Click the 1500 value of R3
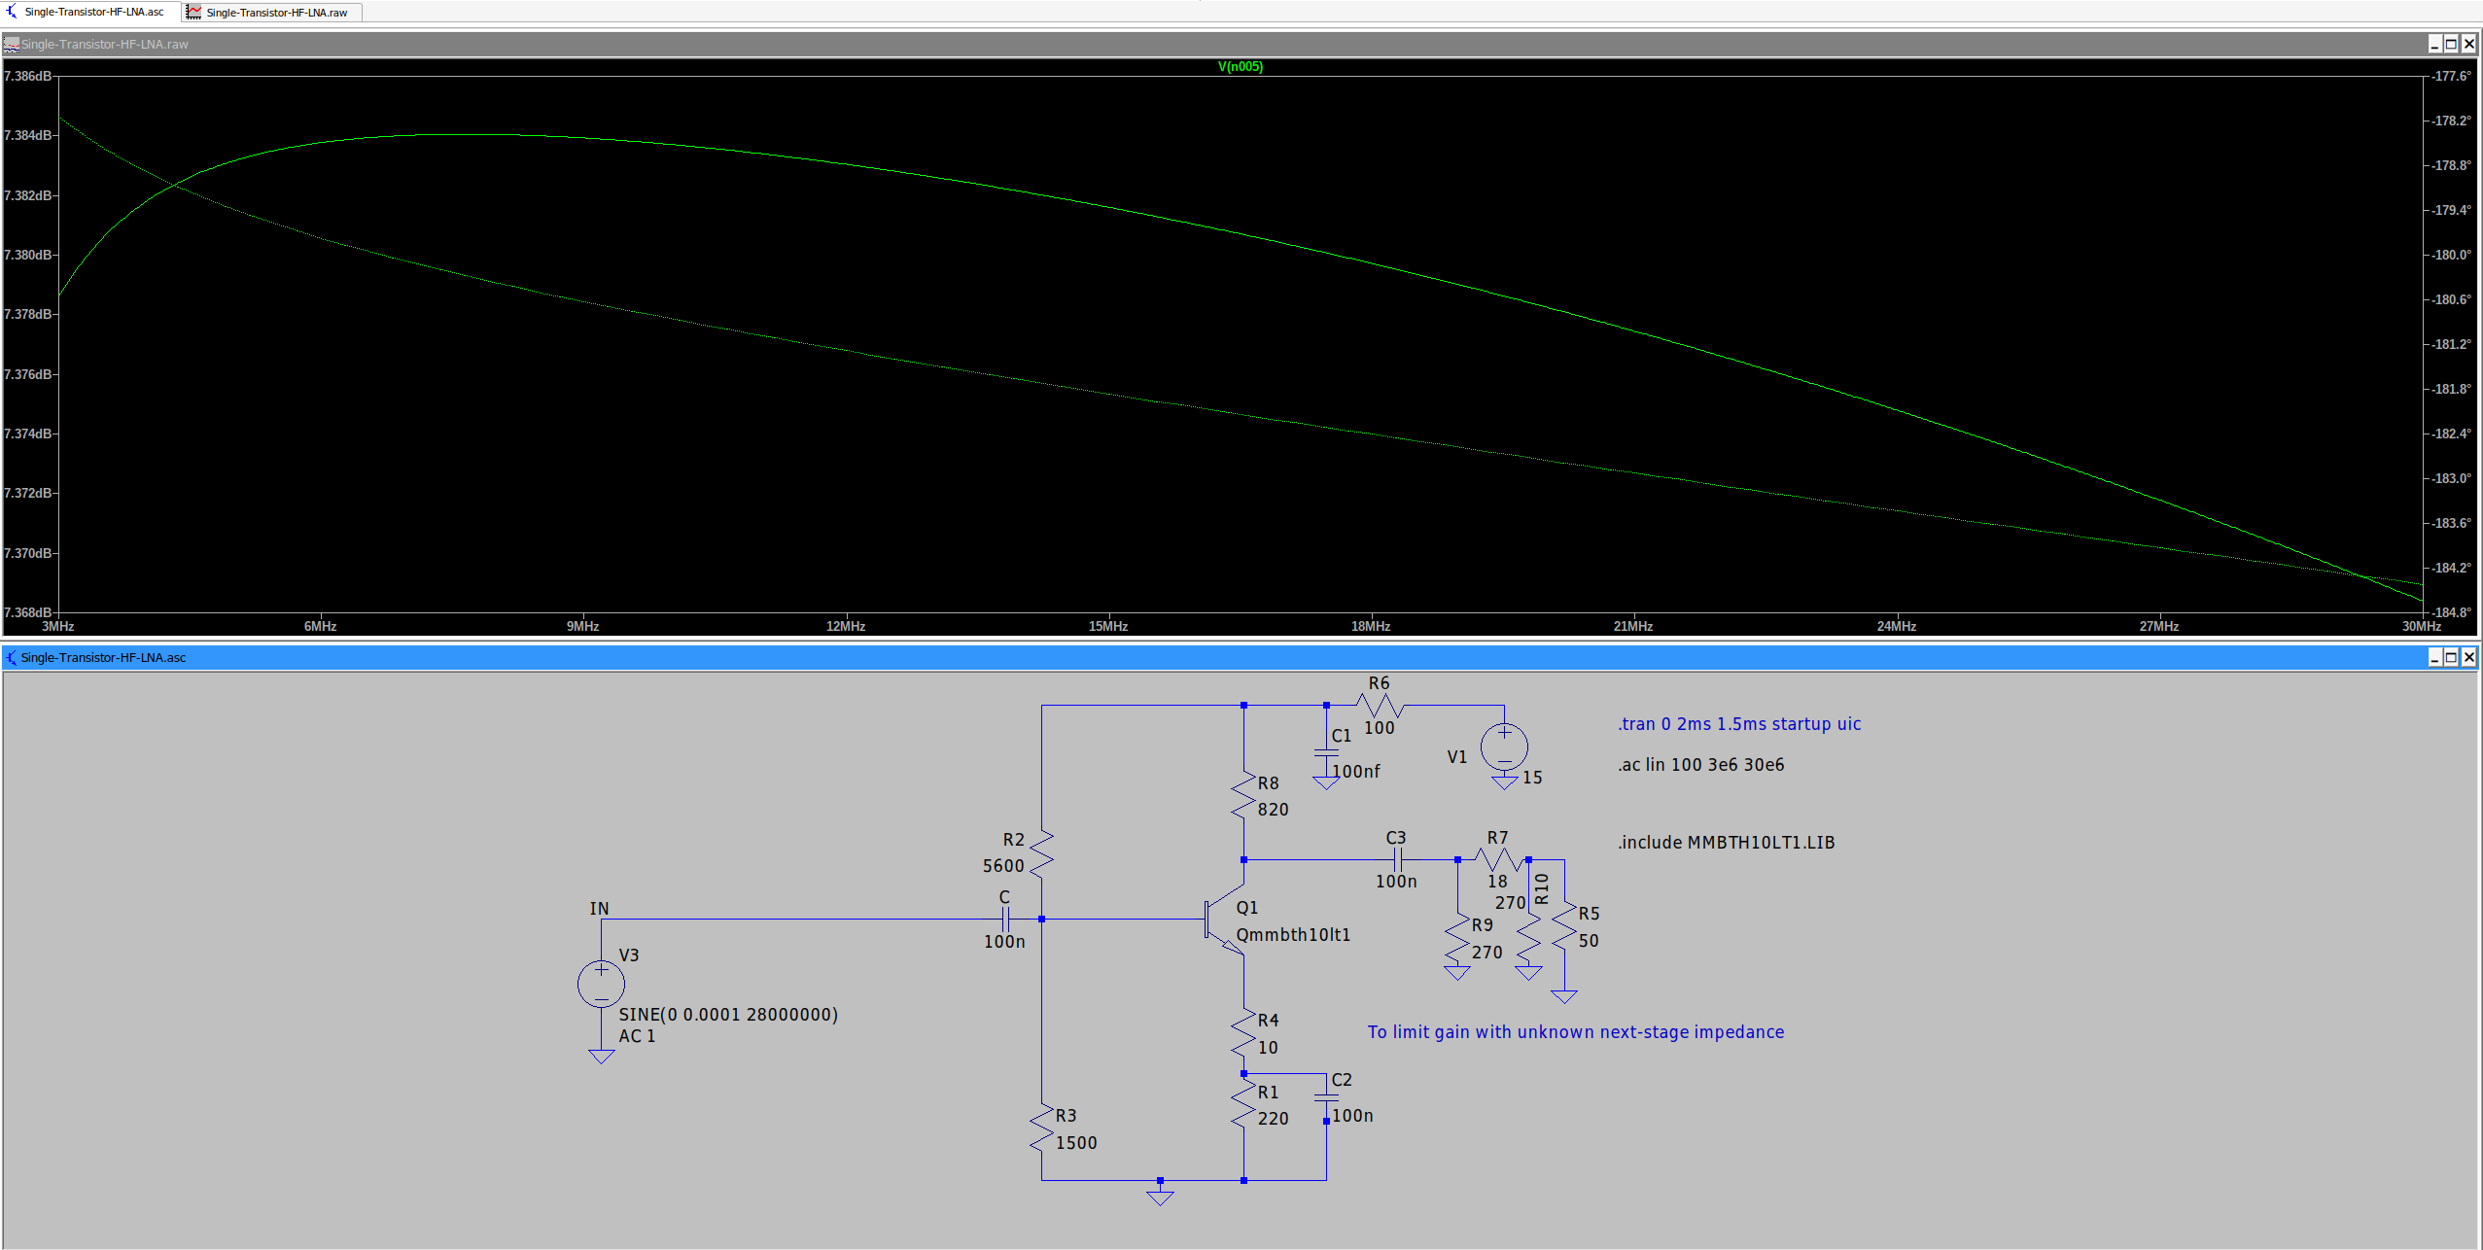This screenshot has width=2483, height=1250. point(1076,1143)
